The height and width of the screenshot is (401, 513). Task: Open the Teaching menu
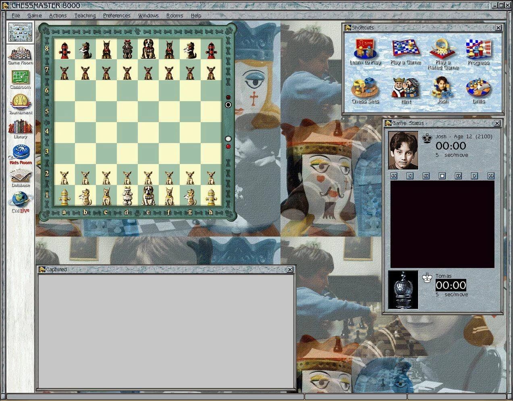coord(85,15)
